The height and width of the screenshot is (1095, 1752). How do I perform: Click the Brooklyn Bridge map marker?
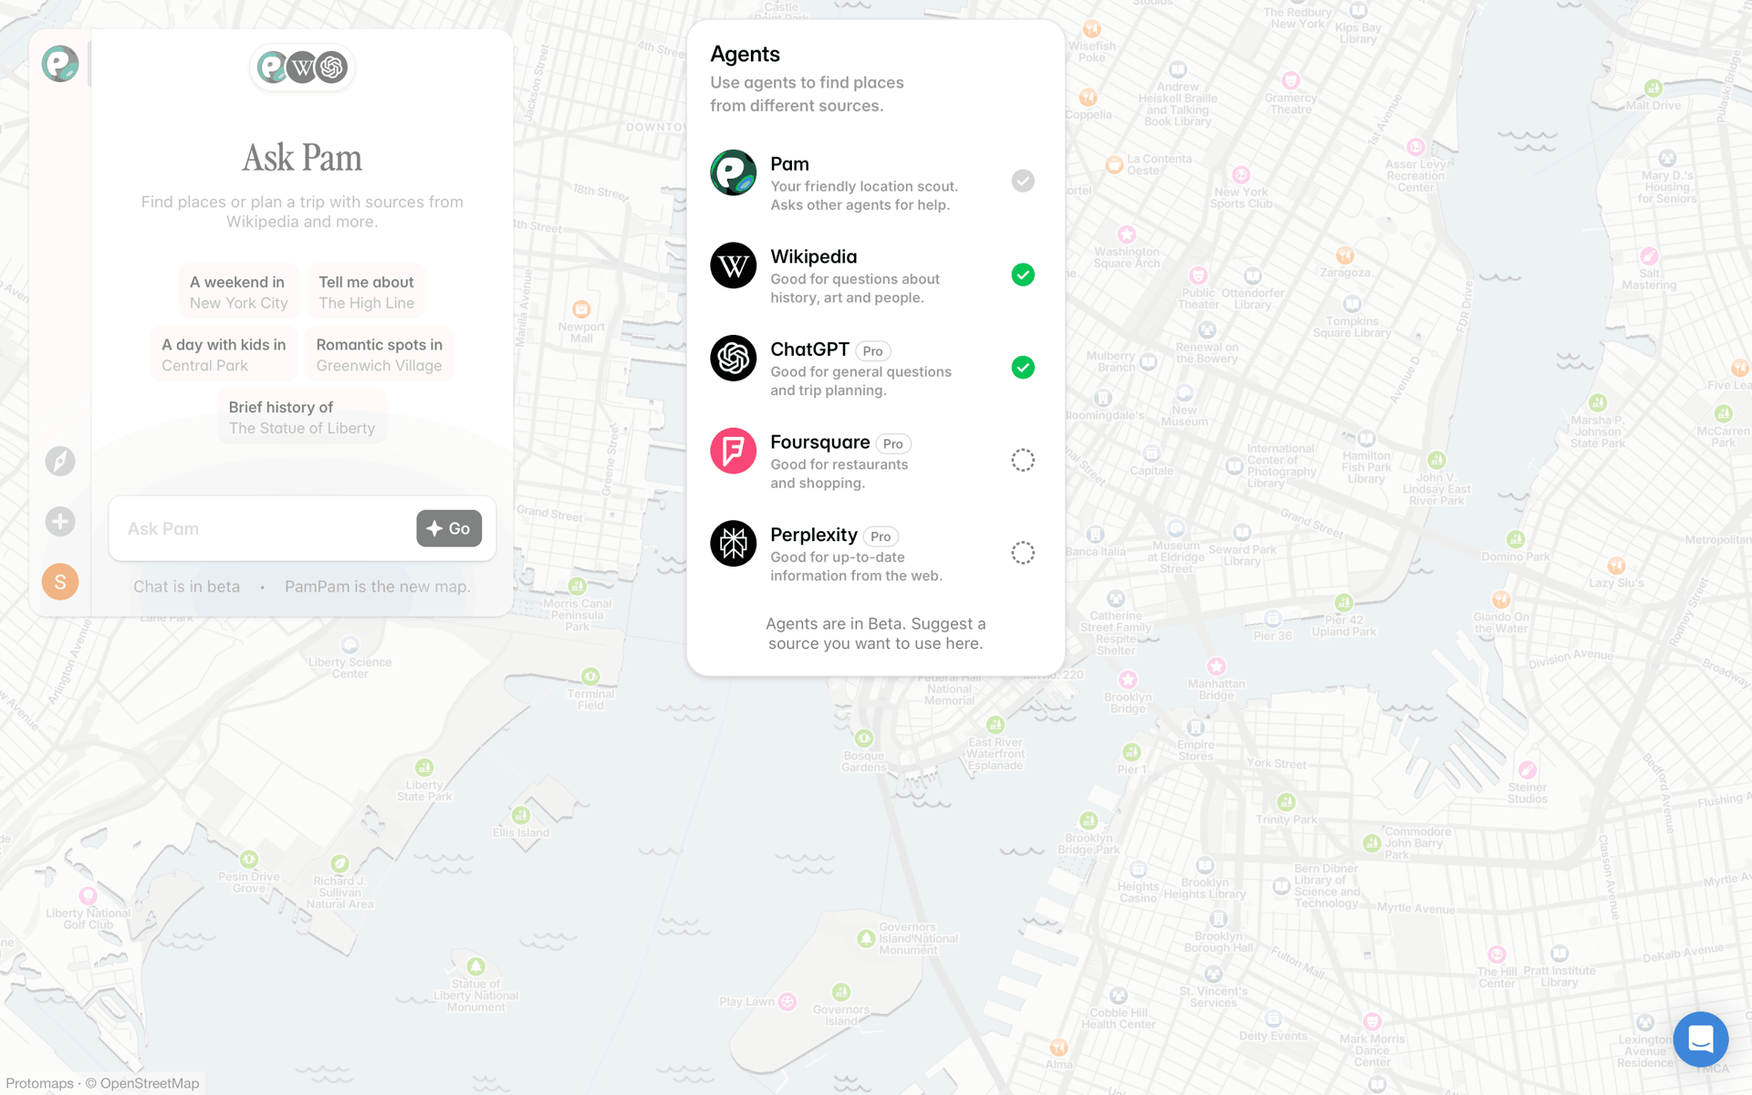tap(1128, 680)
